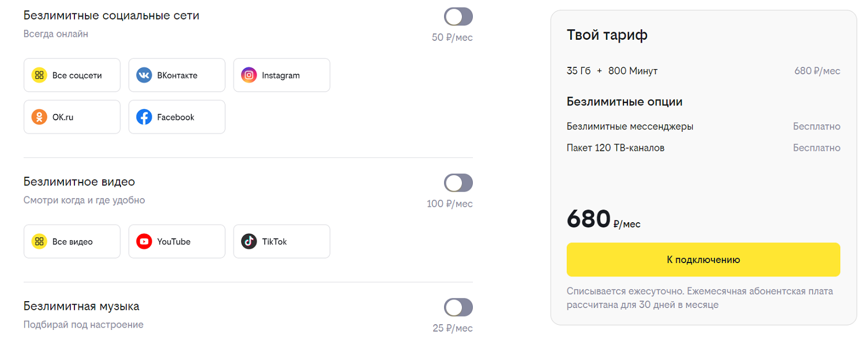Select the 'Все соцсети' chip
Viewport: 865px width, 342px height.
tap(72, 75)
